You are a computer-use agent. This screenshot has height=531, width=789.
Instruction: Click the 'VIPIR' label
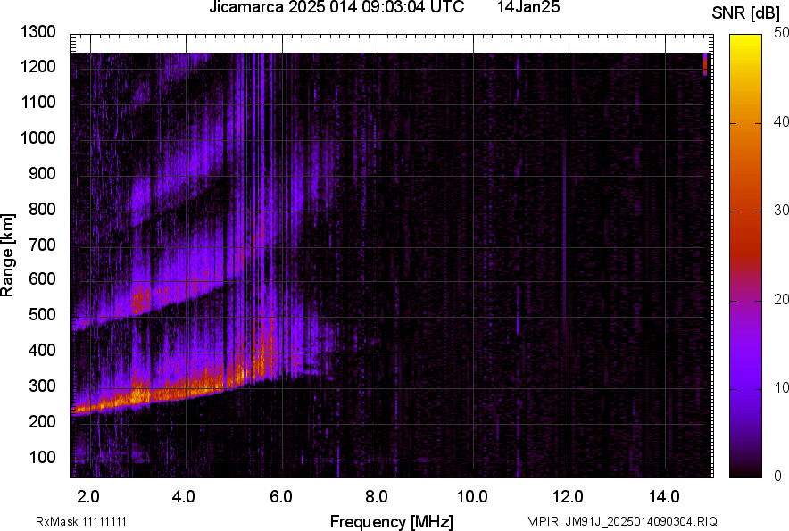[544, 521]
